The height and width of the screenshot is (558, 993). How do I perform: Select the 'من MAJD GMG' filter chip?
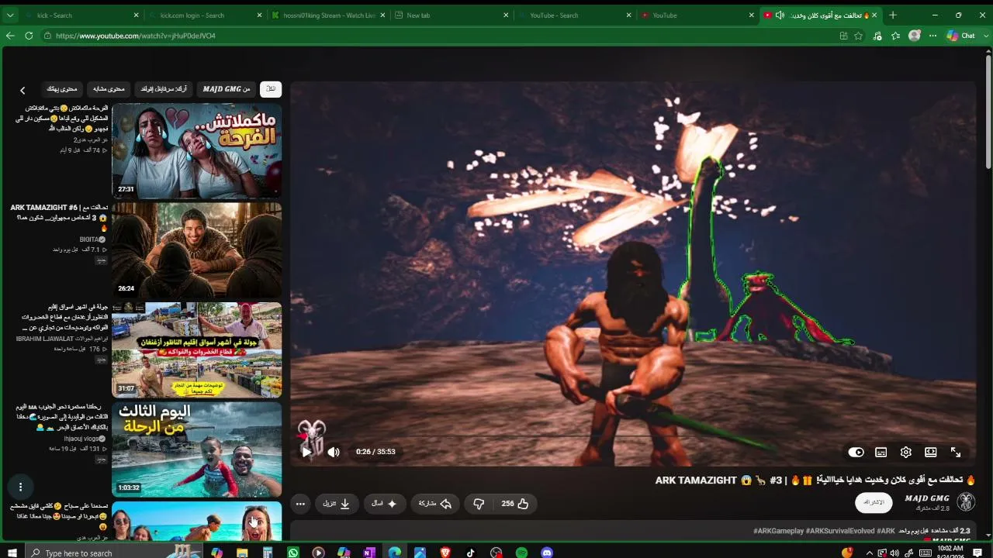(227, 89)
